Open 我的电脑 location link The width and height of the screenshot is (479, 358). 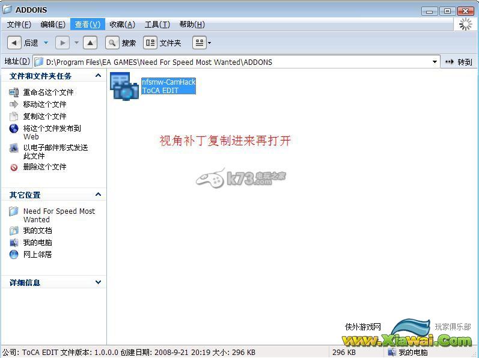tap(38, 243)
